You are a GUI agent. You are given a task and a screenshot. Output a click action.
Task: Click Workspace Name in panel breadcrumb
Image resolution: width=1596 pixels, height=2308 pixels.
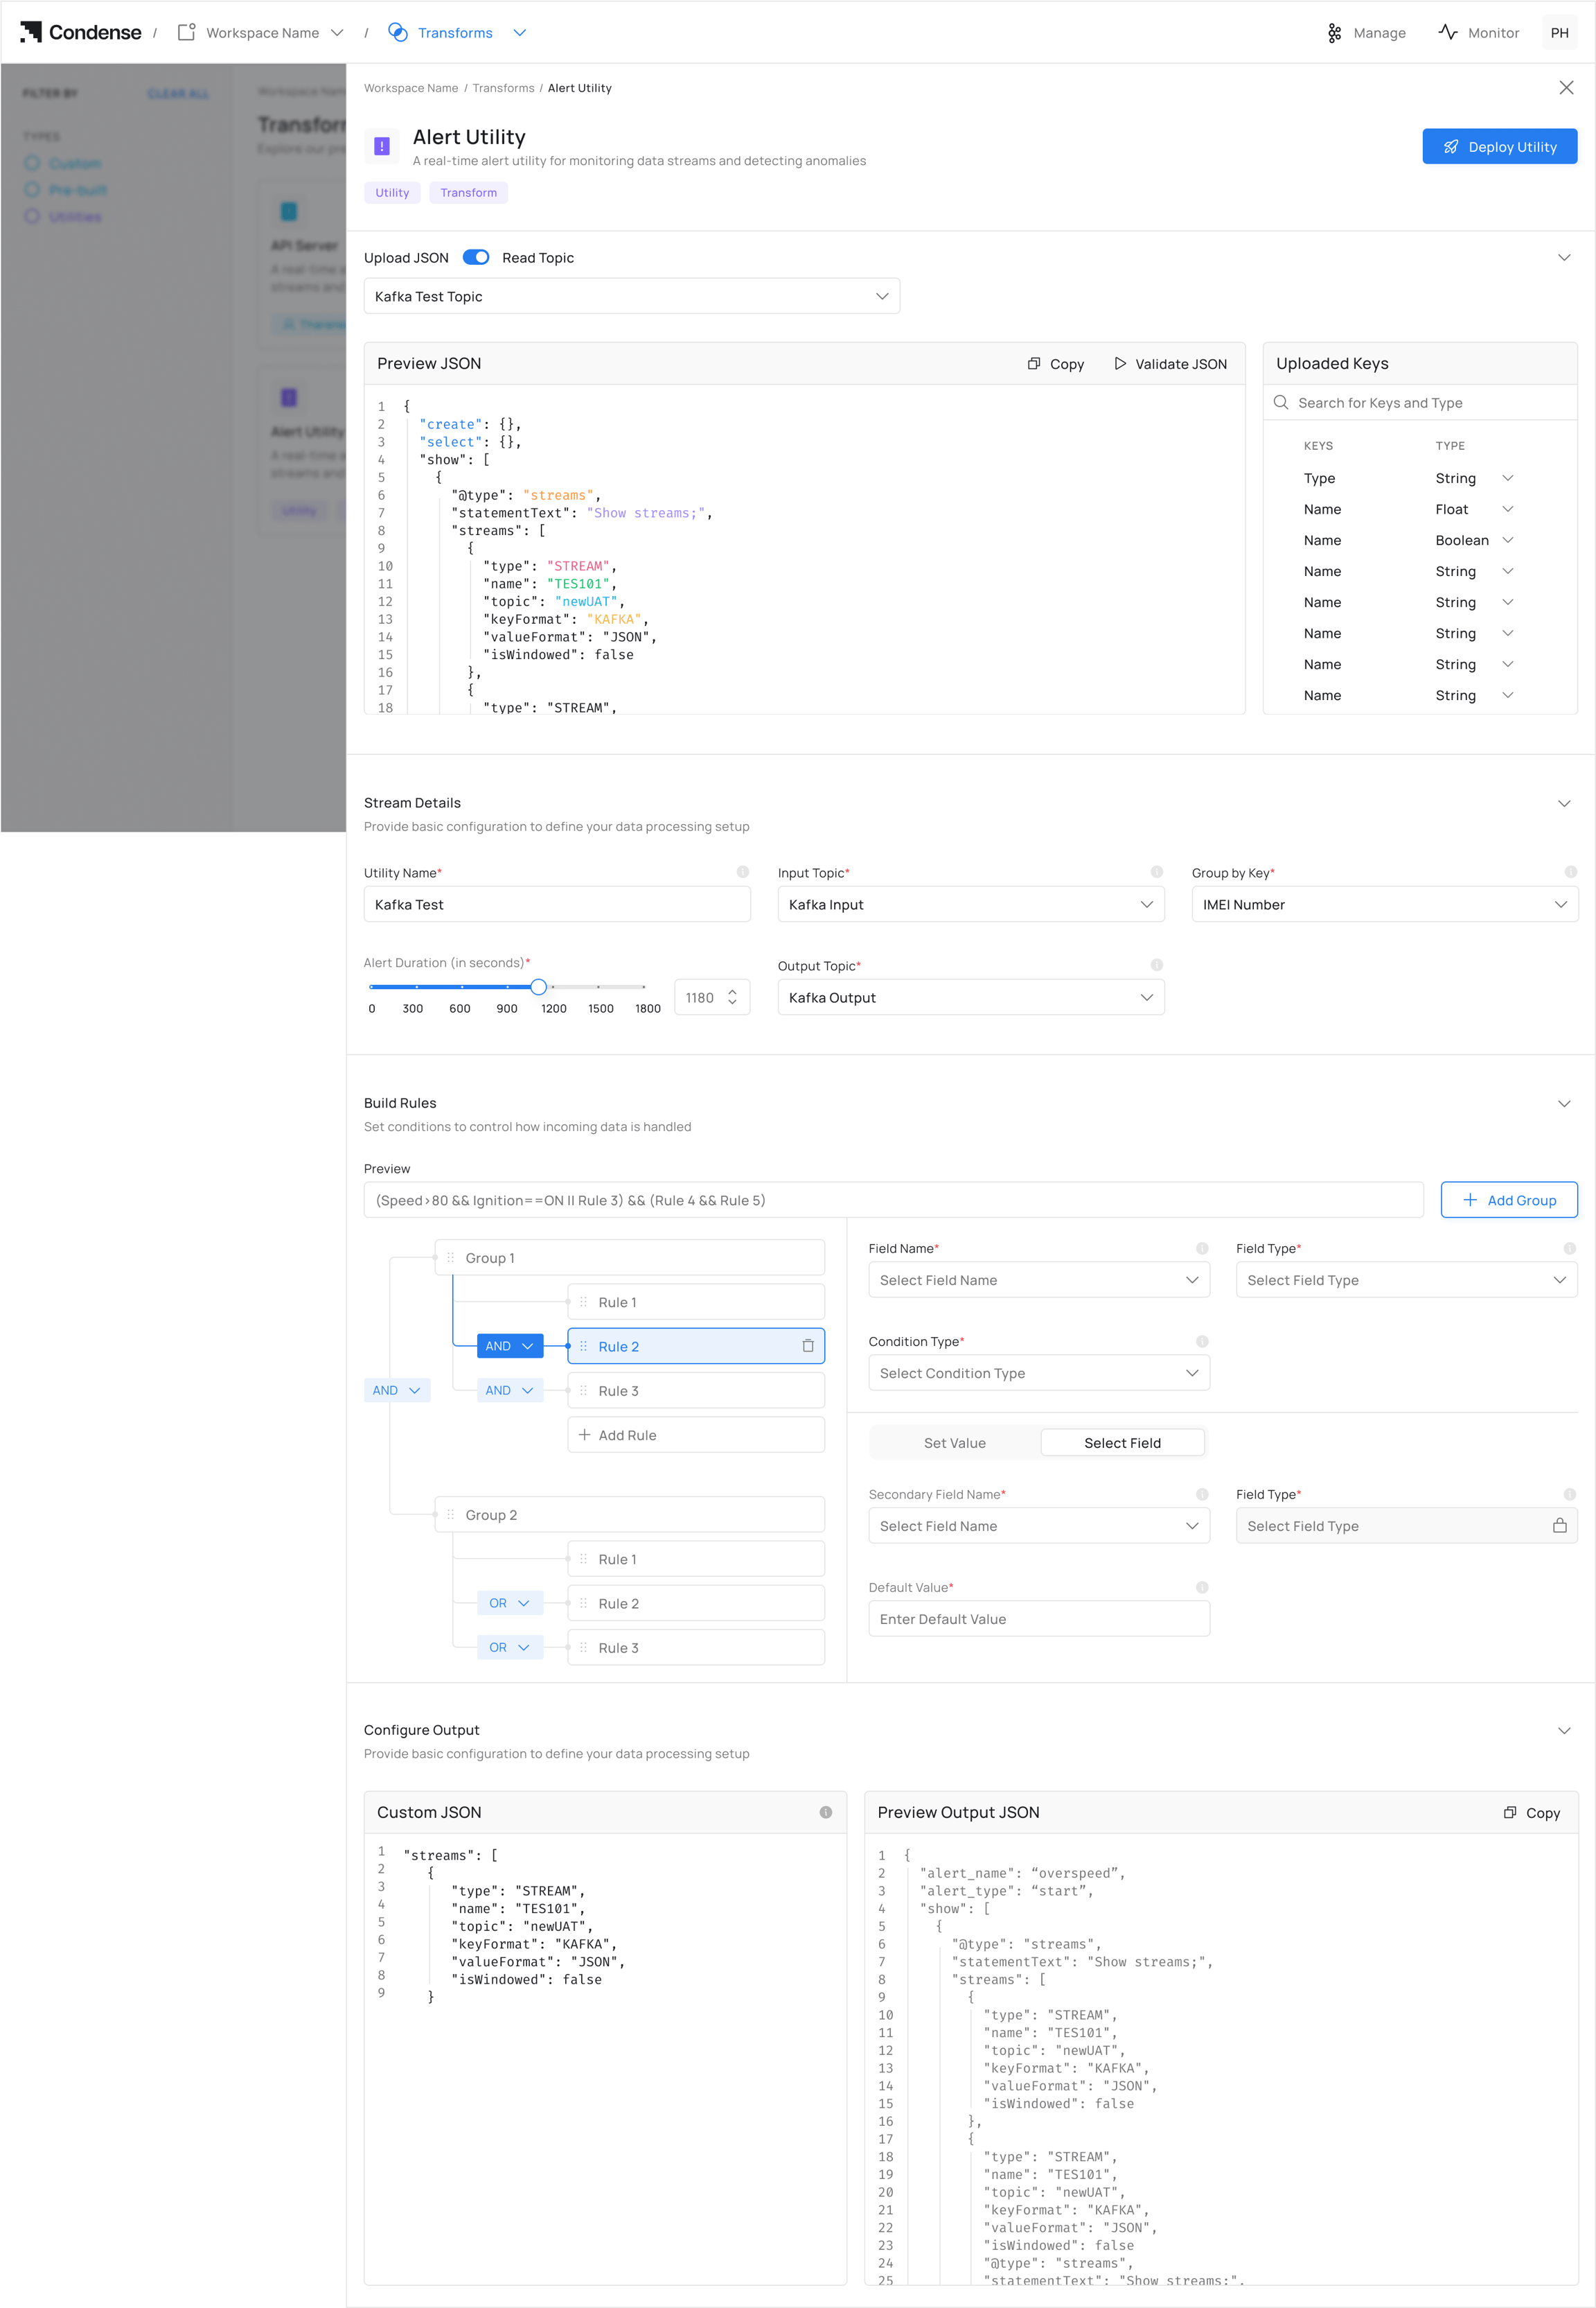click(411, 88)
